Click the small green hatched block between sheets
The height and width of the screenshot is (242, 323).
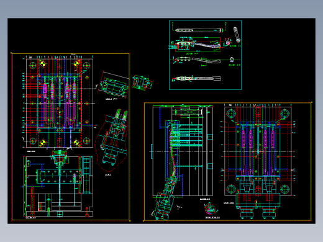click(x=142, y=83)
